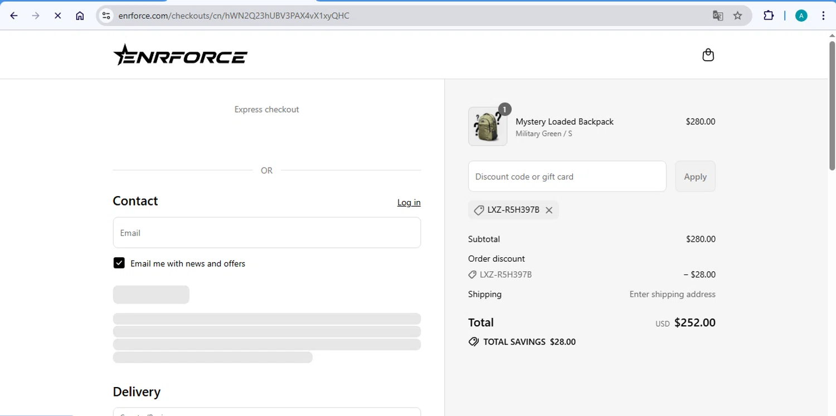836x416 pixels.
Task: Click the Log in link
Action: tap(409, 202)
